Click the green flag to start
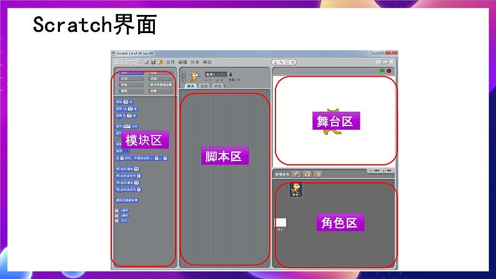496x279 pixels. 382,71
